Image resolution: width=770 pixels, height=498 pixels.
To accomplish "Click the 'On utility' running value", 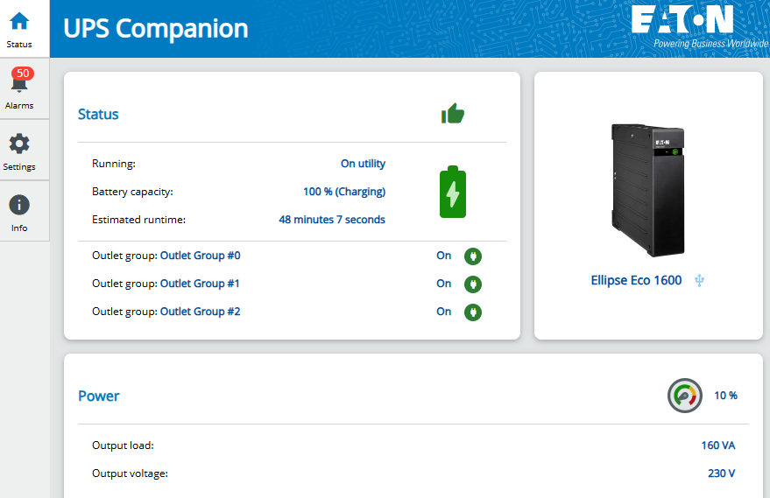I will [x=363, y=164].
